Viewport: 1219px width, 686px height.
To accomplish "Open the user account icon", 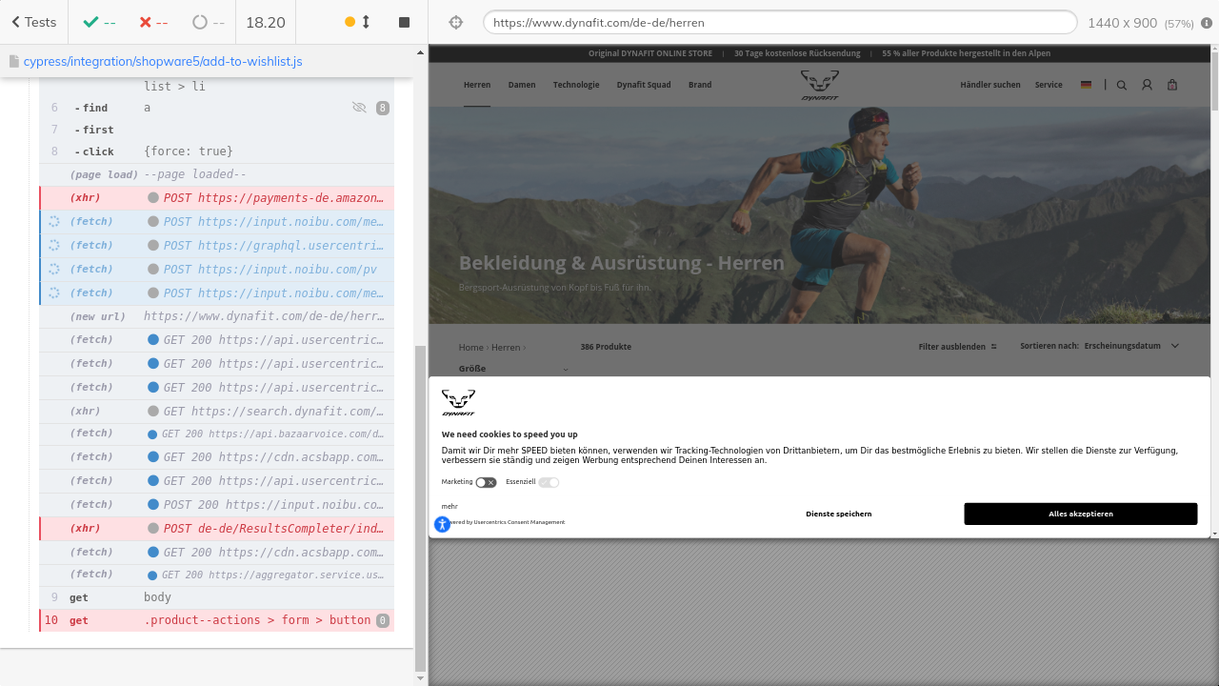I will [x=1147, y=85].
